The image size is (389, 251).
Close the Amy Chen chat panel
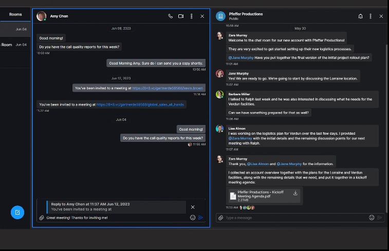202,16
